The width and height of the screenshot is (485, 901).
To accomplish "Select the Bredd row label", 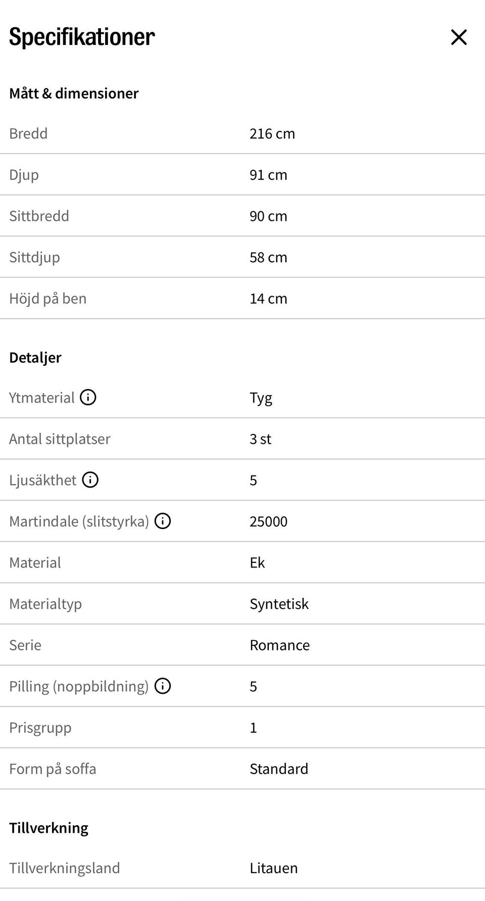I will tap(28, 133).
